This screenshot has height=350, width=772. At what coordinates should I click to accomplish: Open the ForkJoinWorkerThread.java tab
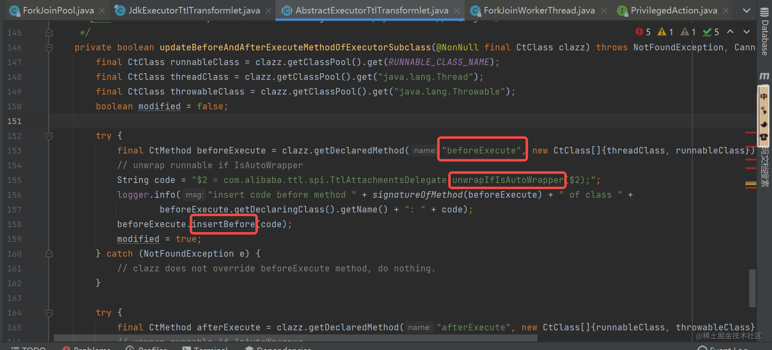[538, 11]
